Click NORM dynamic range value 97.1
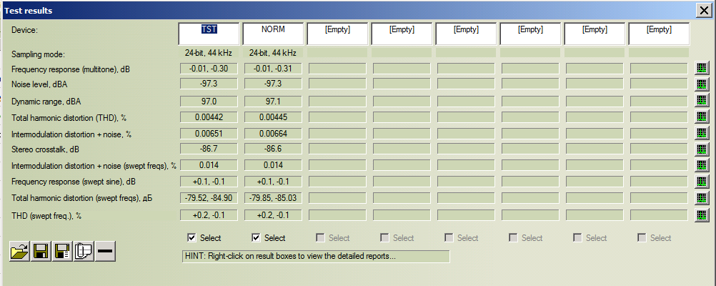This screenshot has width=716, height=286. click(x=273, y=101)
